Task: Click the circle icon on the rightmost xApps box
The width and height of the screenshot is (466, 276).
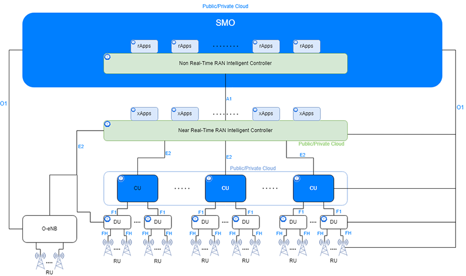Action: 296,110
